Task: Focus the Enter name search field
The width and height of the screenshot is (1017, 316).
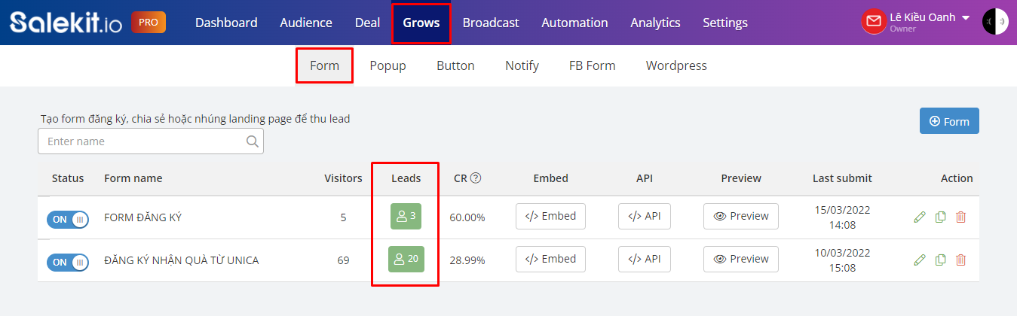Action: click(151, 141)
